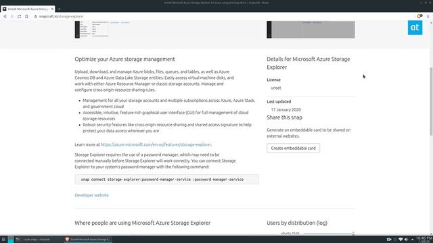Image resolution: width=433 pixels, height=243 pixels.
Task: Click the volume speaker tray icon
Action: click(406, 240)
